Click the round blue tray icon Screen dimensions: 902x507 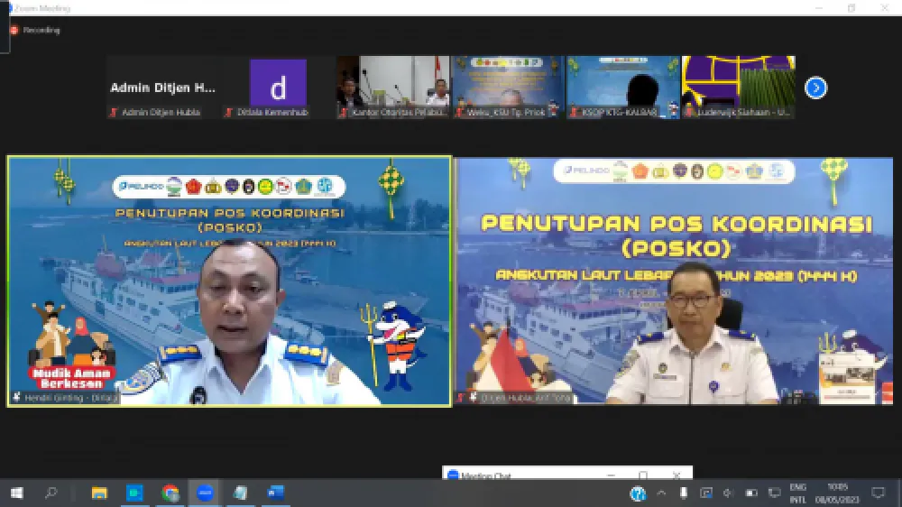[x=638, y=493]
